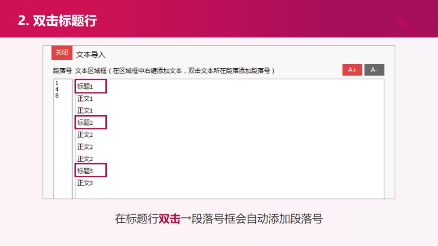Click the 标题2 heading line

(85, 123)
